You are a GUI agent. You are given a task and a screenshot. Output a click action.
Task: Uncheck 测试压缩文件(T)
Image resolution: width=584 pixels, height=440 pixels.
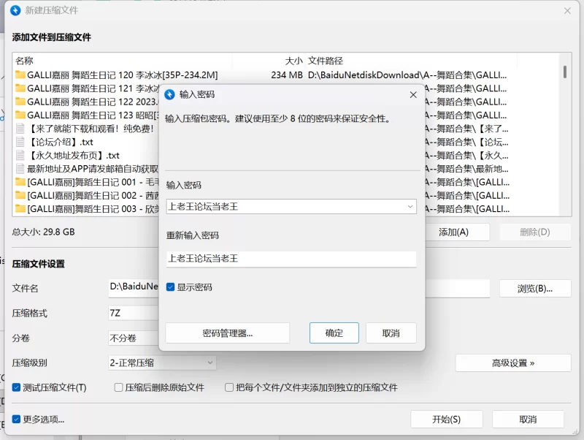tap(17, 387)
